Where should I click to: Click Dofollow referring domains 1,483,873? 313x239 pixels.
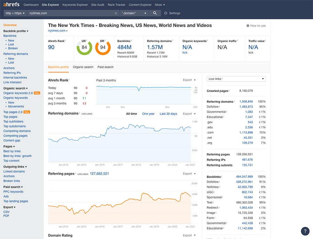(x=246, y=107)
